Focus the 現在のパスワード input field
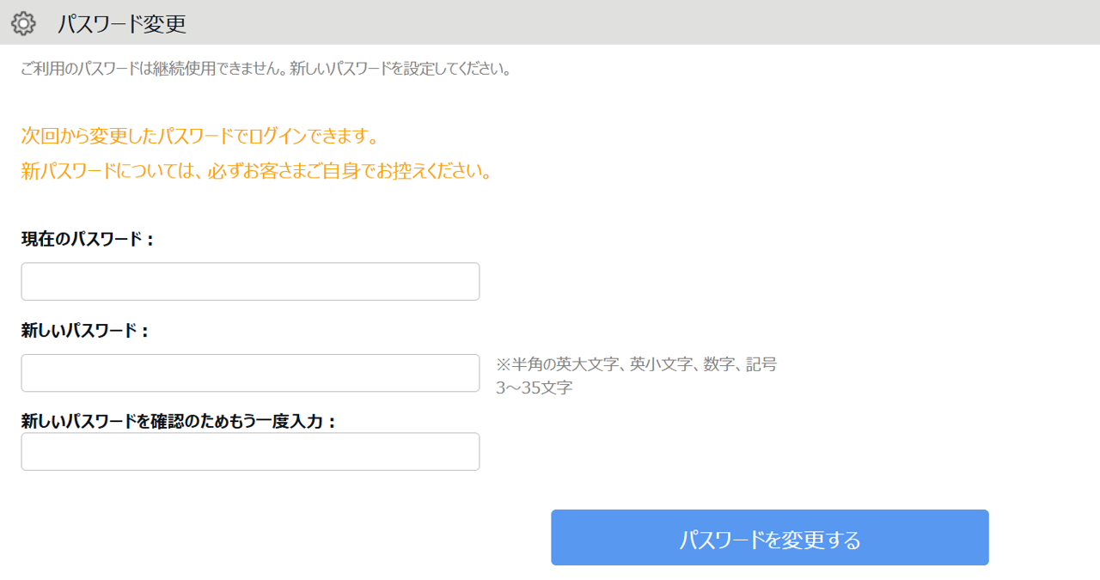Image resolution: width=1100 pixels, height=580 pixels. [x=250, y=282]
